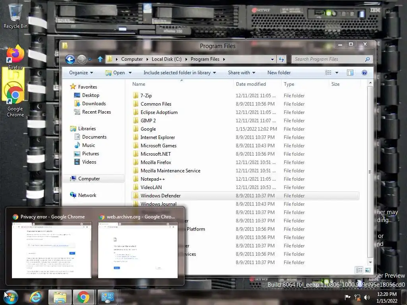
Task: Select Libraries in the navigation pane
Action: (x=83, y=129)
